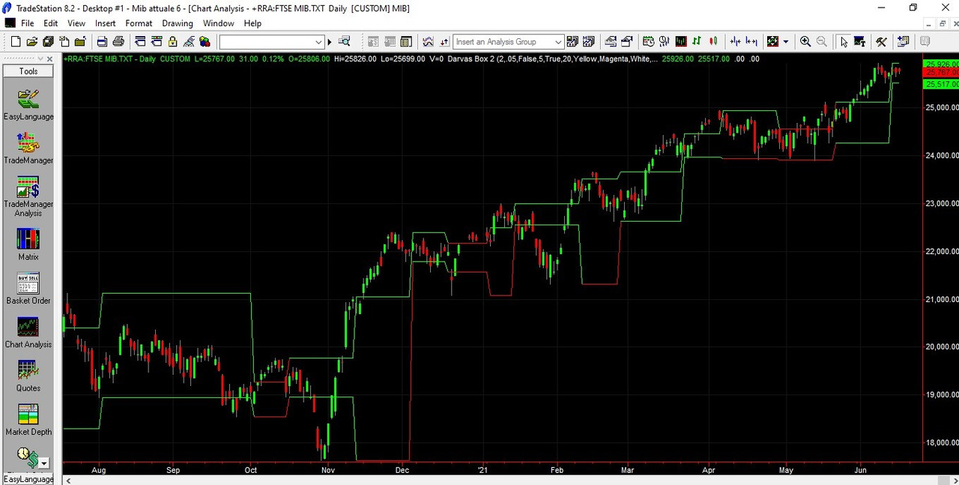Image resolution: width=959 pixels, height=485 pixels.
Task: Click the print icon in toolbar
Action: pyautogui.click(x=118, y=42)
